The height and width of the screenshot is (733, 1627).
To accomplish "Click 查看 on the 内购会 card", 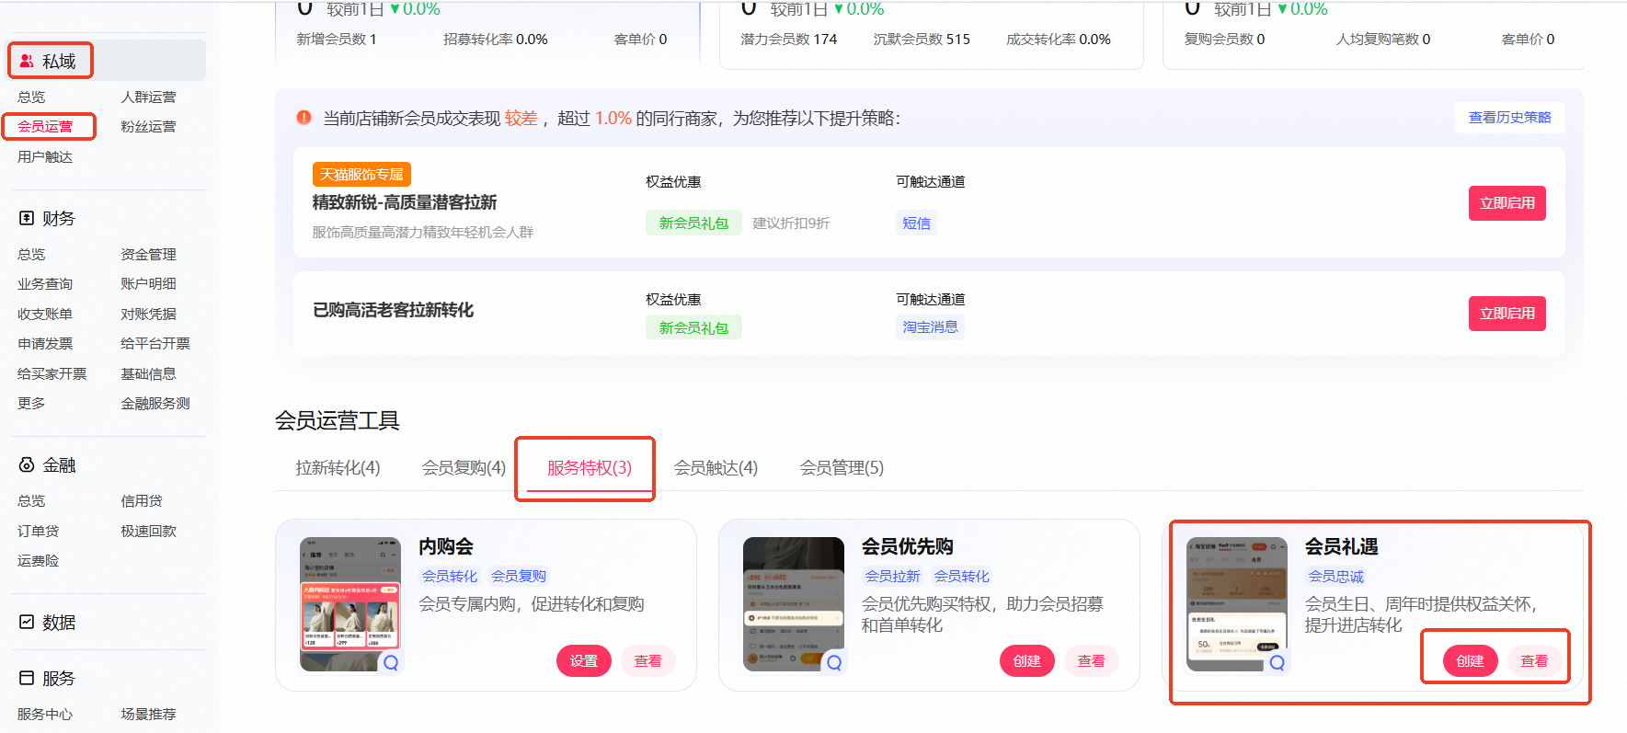I will tap(647, 661).
